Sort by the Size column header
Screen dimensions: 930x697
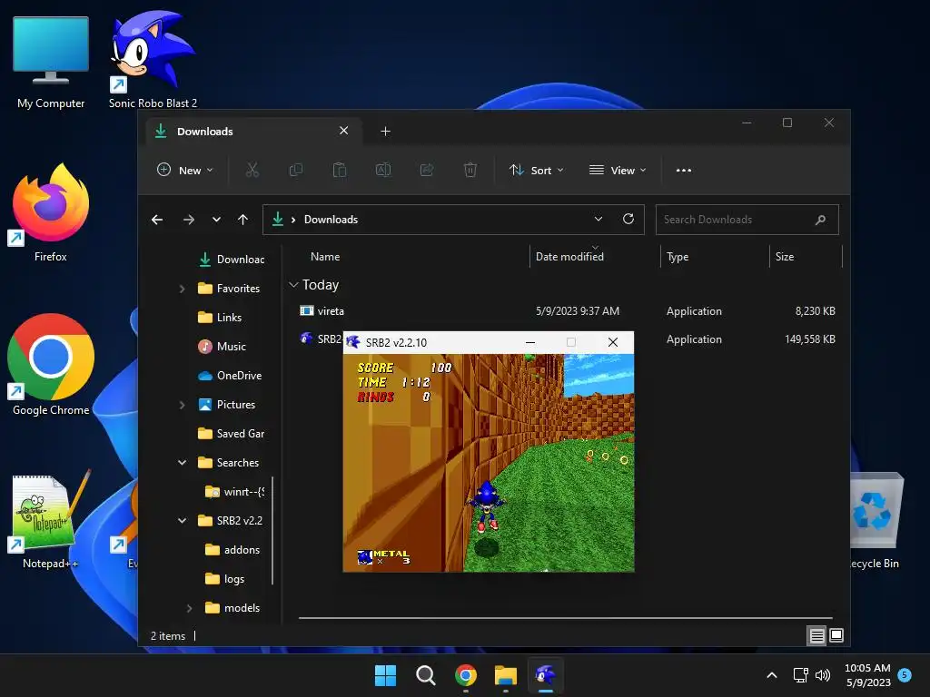pos(785,257)
